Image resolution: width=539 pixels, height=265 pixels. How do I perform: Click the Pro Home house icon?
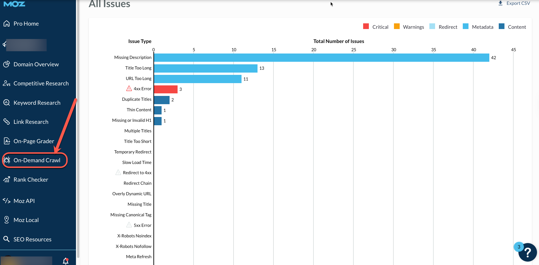tap(7, 24)
